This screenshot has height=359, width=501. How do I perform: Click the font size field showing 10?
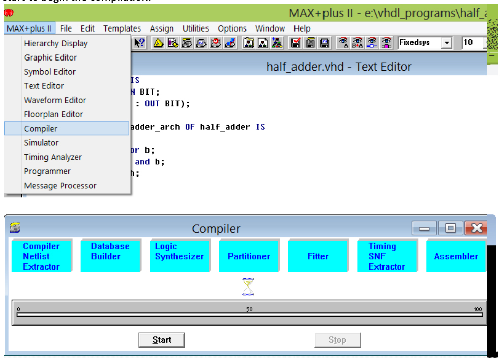[474, 43]
